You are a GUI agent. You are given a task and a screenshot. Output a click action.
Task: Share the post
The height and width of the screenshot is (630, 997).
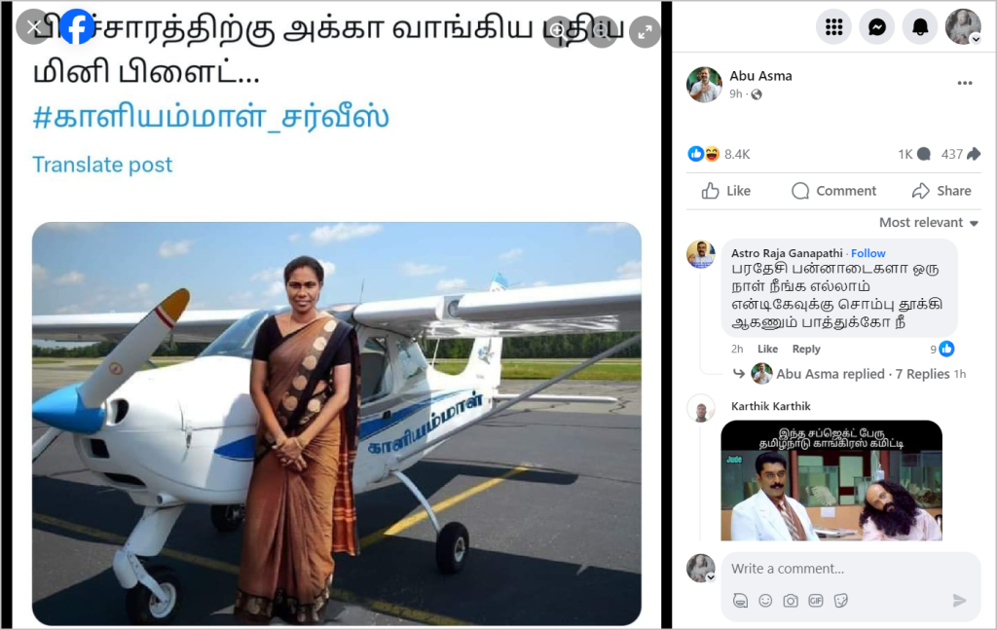click(x=942, y=191)
